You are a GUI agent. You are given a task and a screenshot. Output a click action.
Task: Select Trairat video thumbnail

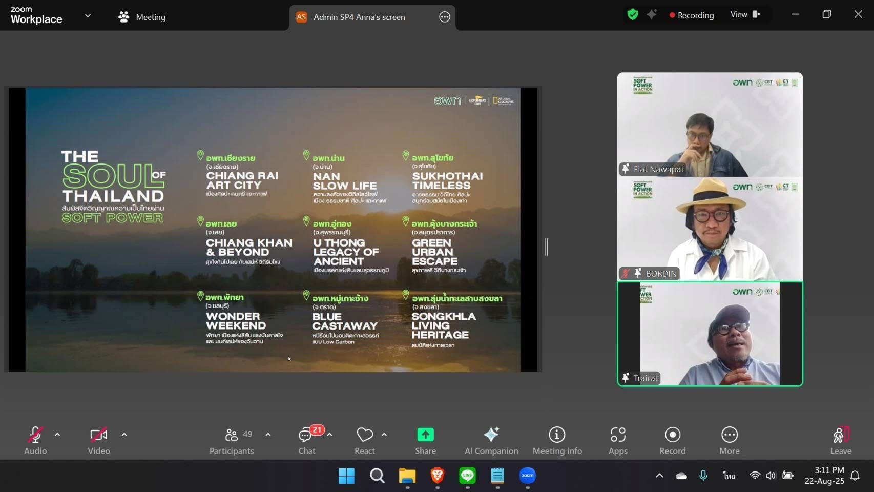[710, 334]
